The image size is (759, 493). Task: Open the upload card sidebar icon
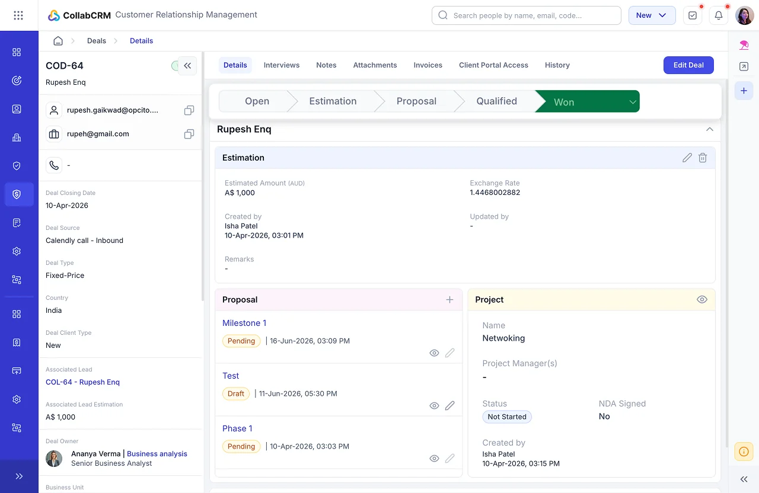tap(17, 371)
